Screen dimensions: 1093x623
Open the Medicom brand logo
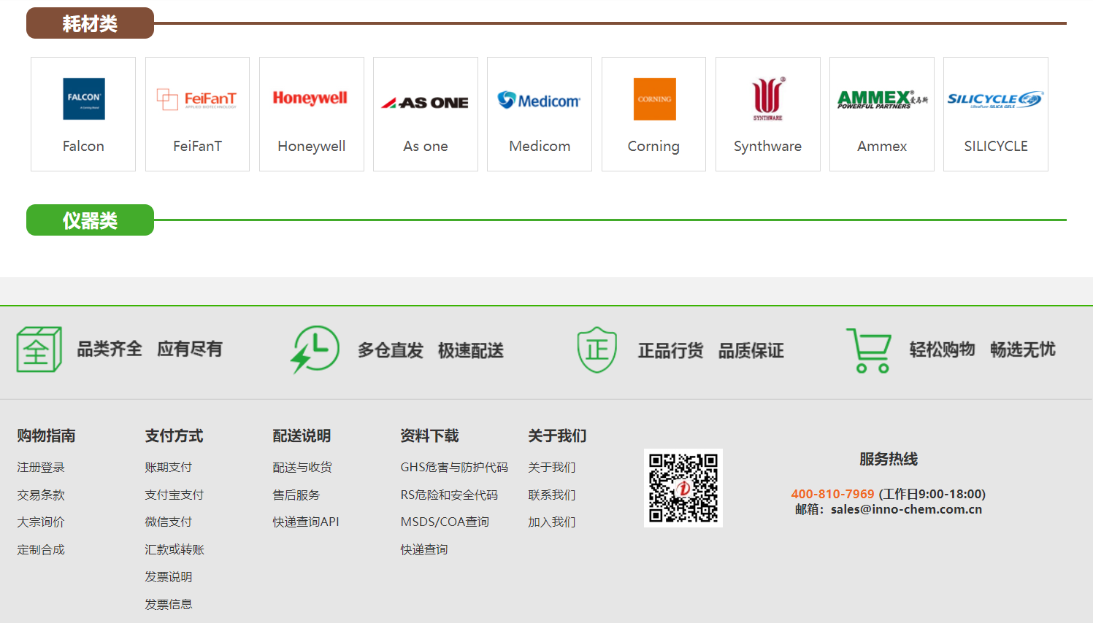point(539,100)
